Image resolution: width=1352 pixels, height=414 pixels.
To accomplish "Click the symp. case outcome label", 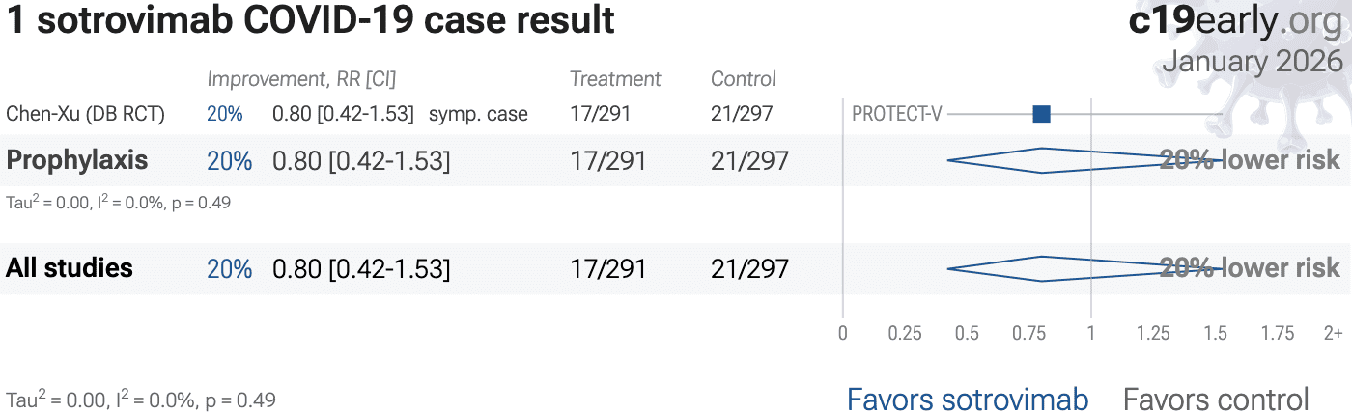I will click(x=480, y=114).
